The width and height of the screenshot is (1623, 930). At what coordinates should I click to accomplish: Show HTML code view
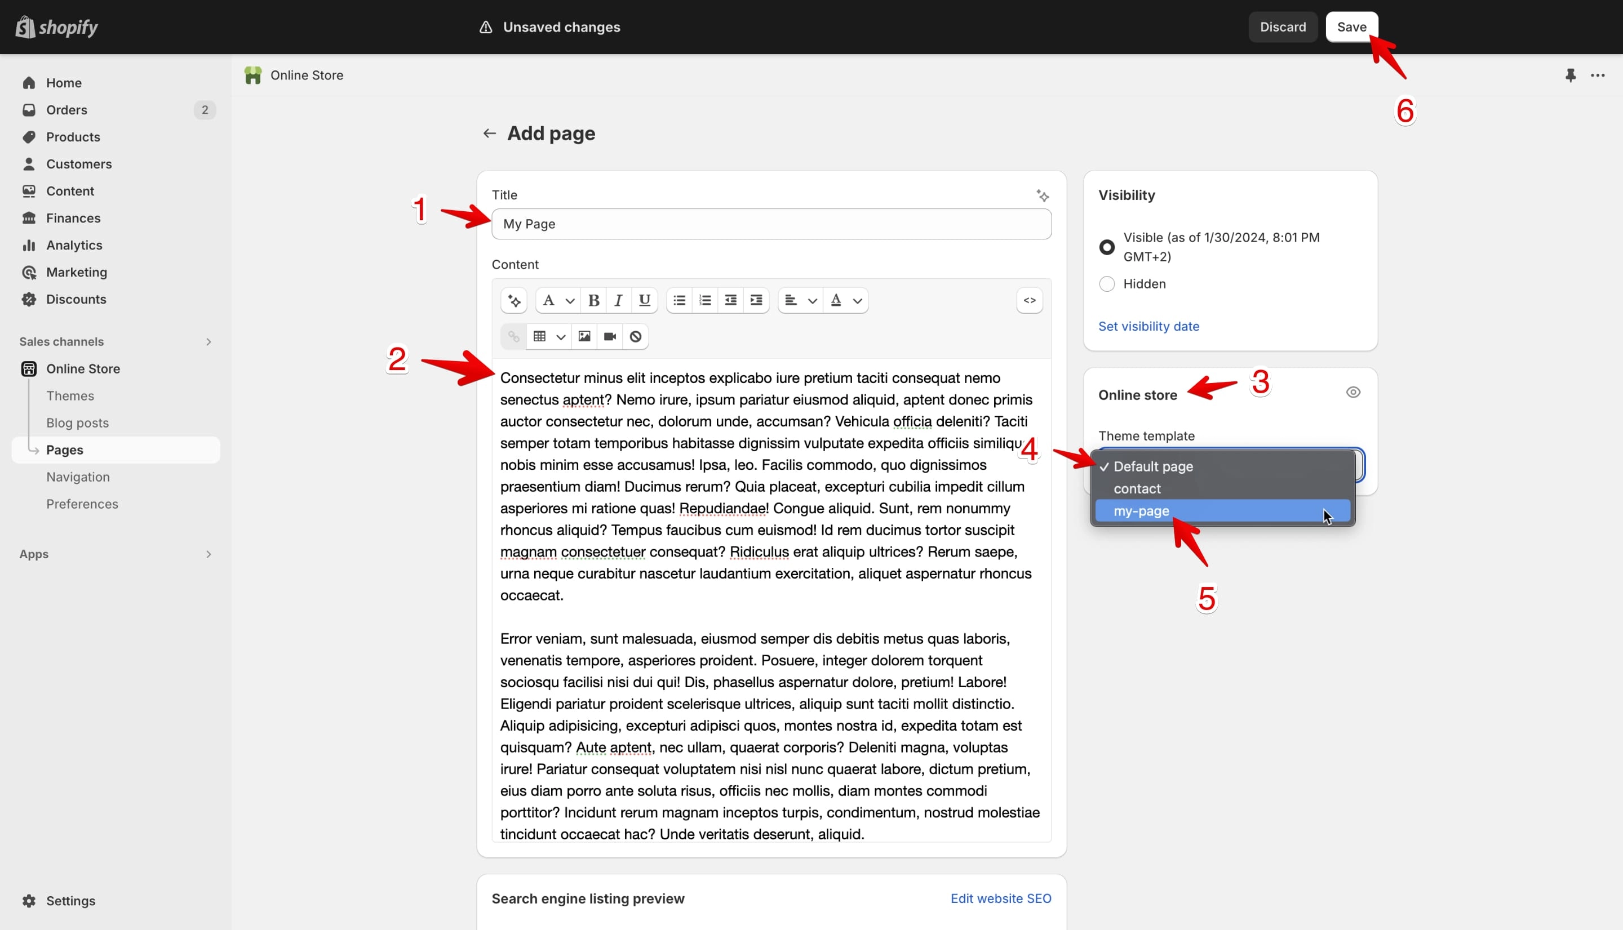coord(1030,300)
